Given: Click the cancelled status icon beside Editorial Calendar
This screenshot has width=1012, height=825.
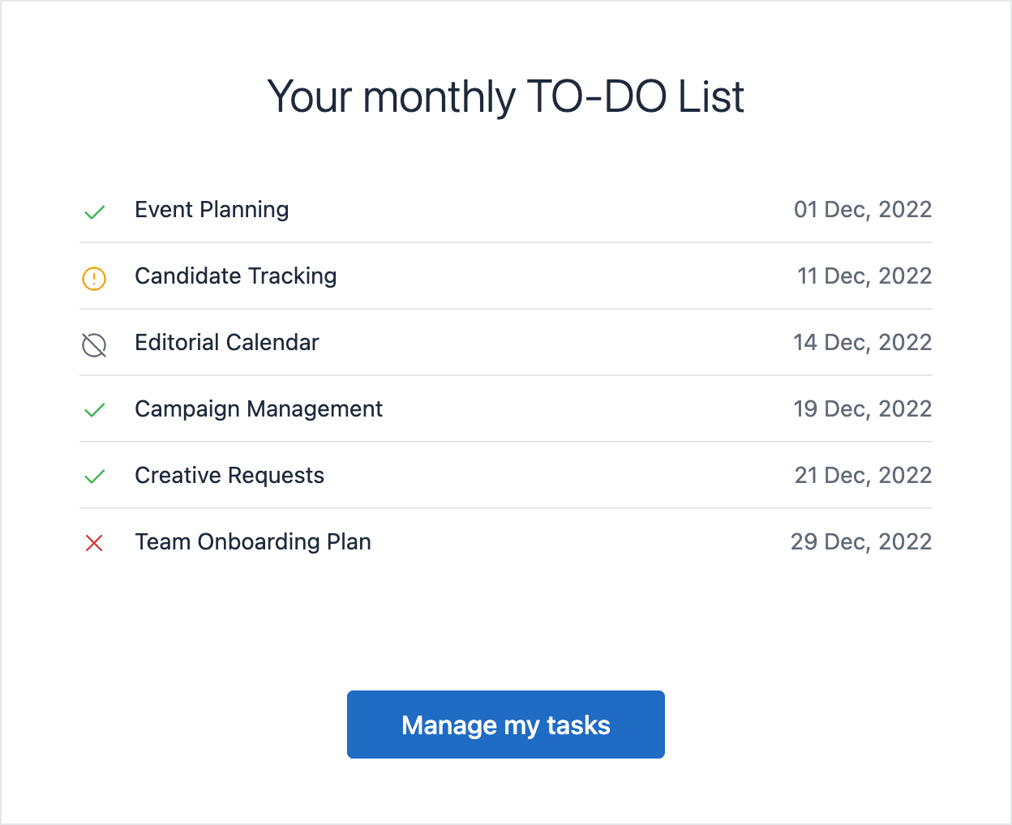Looking at the screenshot, I should 94,344.
